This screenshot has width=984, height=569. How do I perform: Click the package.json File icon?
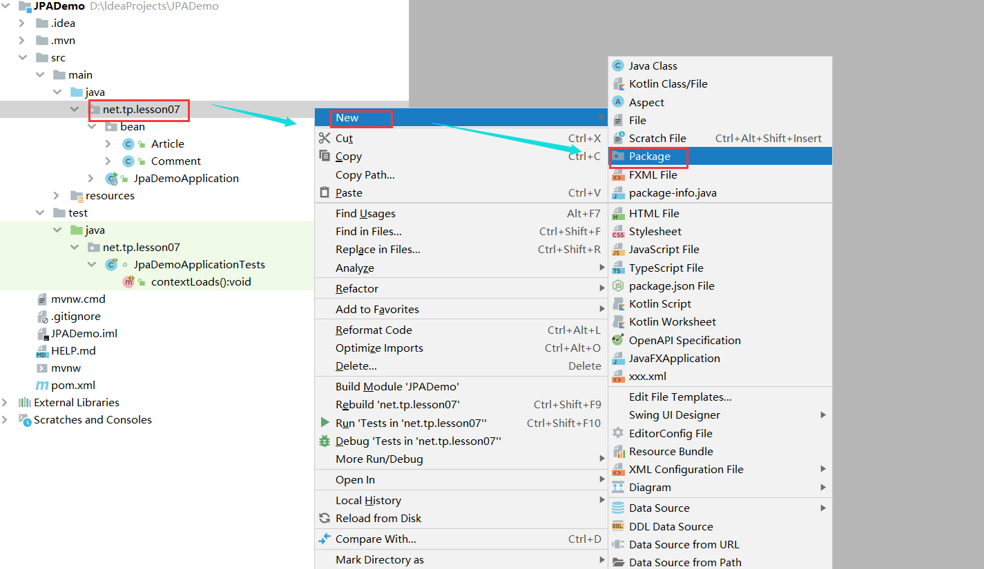618,286
